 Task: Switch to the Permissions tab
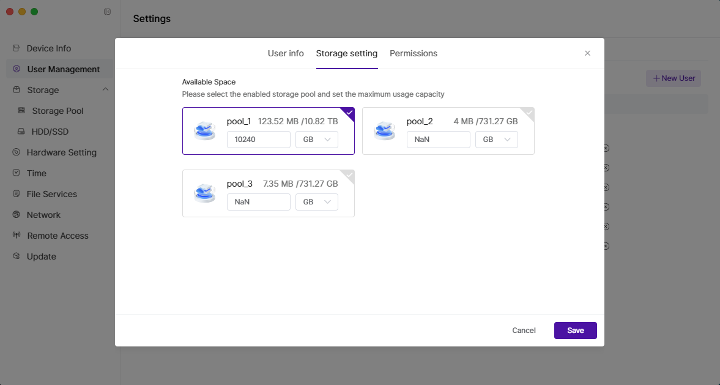(x=414, y=53)
